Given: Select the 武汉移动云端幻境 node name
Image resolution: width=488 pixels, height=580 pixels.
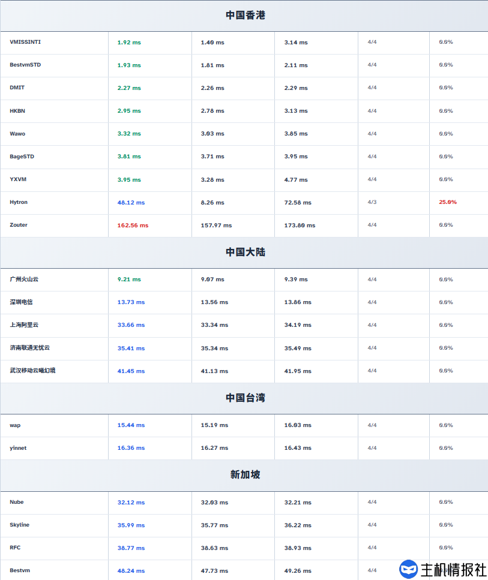Looking at the screenshot, I should coord(32,371).
